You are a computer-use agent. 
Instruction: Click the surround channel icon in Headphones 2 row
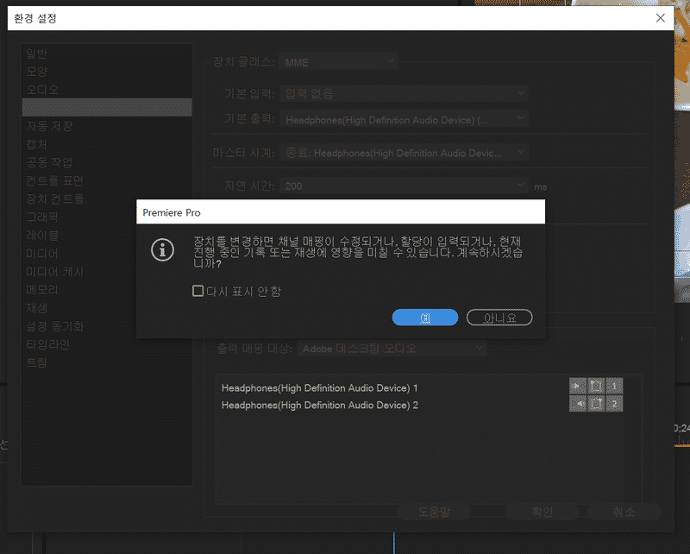click(596, 403)
